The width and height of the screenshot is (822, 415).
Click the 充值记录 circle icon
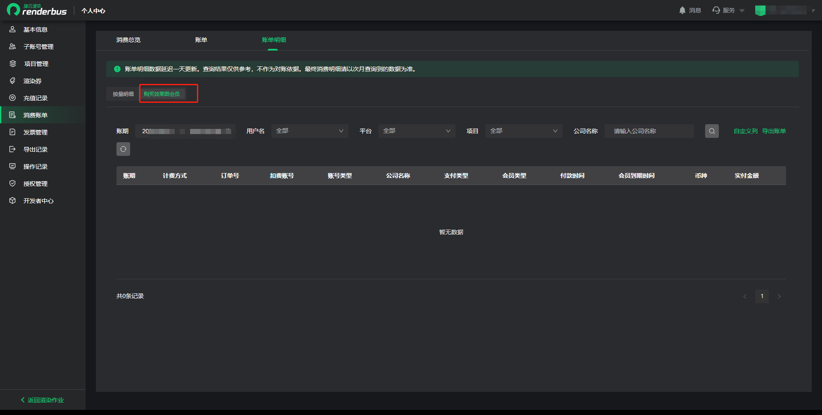[x=12, y=98]
